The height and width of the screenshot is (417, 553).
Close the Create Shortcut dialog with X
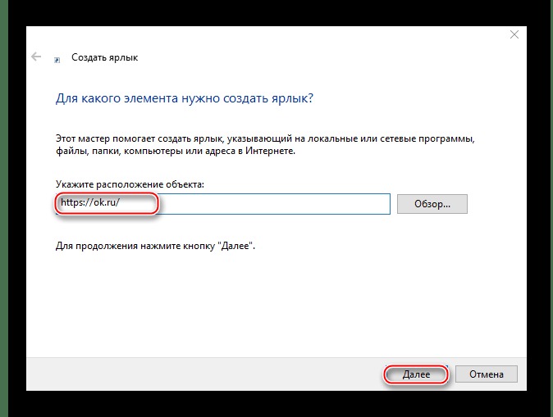pos(514,34)
